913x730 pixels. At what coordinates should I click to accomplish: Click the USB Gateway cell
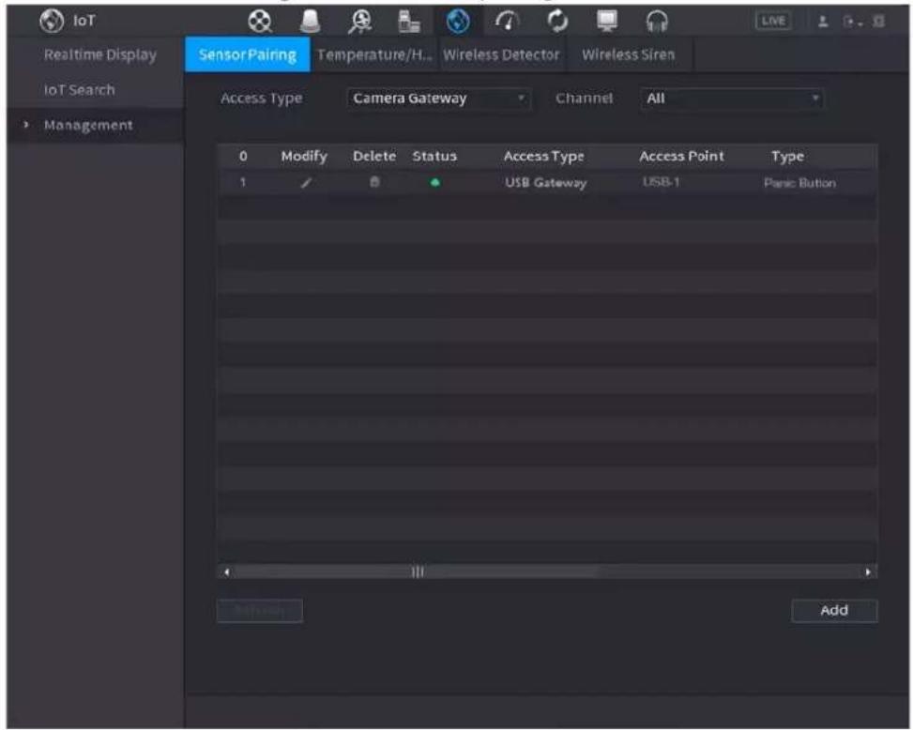tap(546, 183)
